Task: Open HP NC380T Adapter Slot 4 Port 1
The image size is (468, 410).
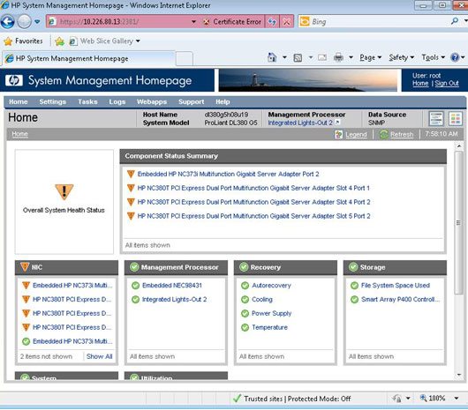Action: [253, 188]
